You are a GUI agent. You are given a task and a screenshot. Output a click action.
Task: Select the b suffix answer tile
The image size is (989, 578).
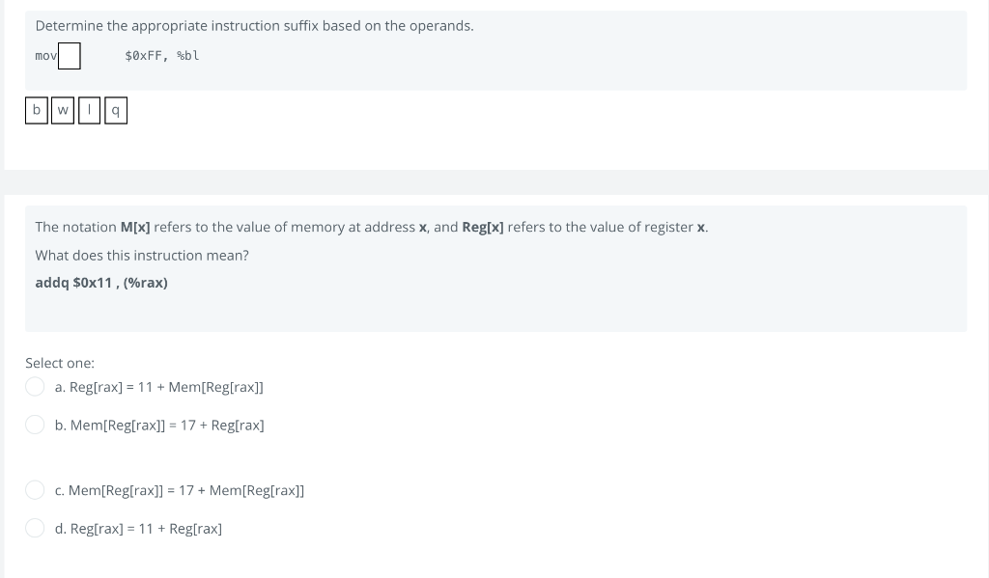click(x=36, y=110)
